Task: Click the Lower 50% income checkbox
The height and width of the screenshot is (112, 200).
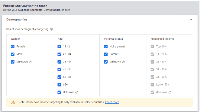Action: 152,85
